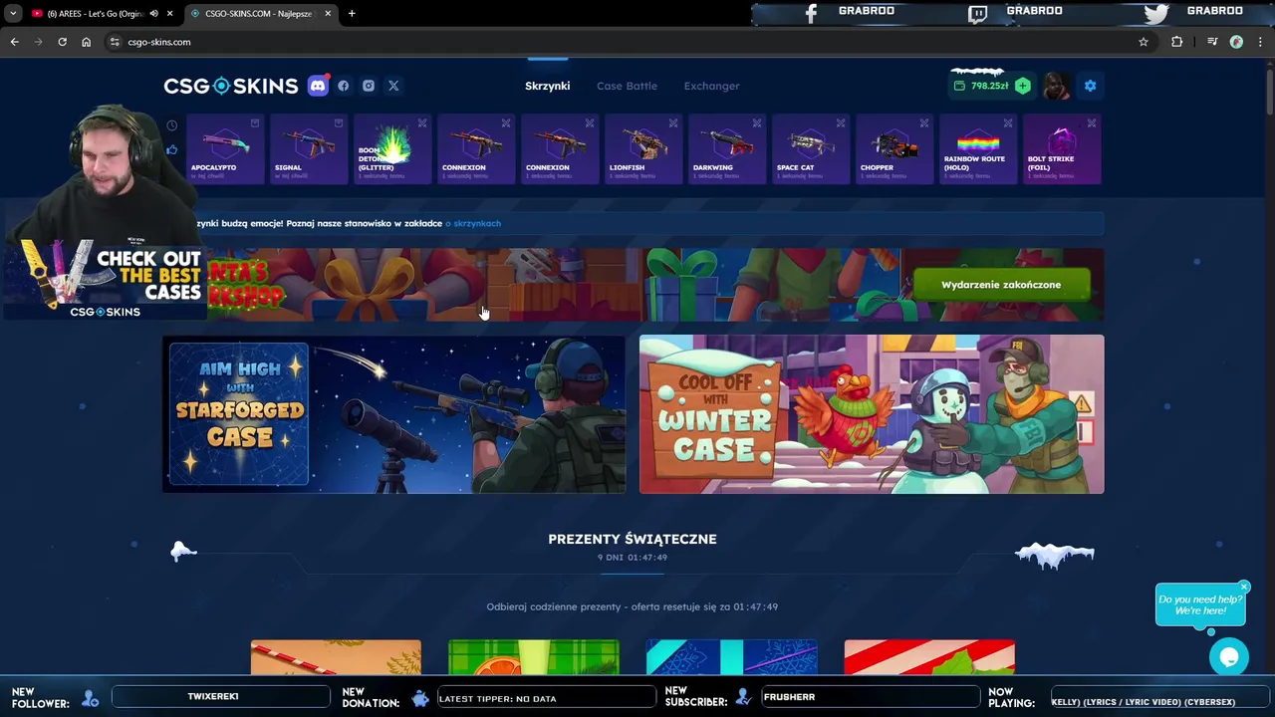
Task: Open the Case Battle section
Action: point(627,86)
